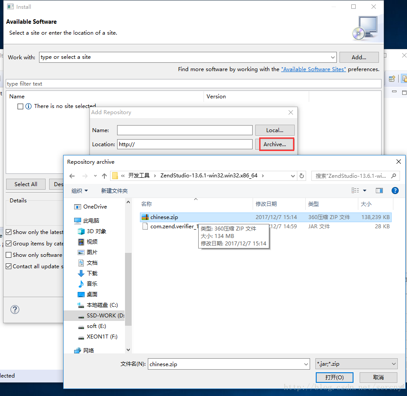The height and width of the screenshot is (396, 407).
Task: Open the address bar path history dropdown
Action: pos(293,176)
